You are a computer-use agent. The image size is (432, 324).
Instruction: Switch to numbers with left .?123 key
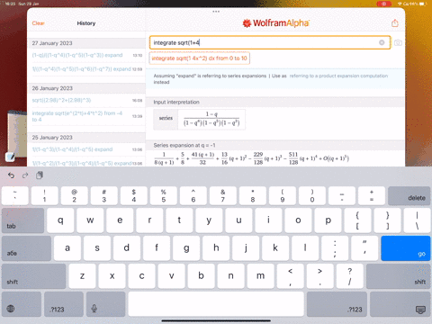tap(64, 304)
